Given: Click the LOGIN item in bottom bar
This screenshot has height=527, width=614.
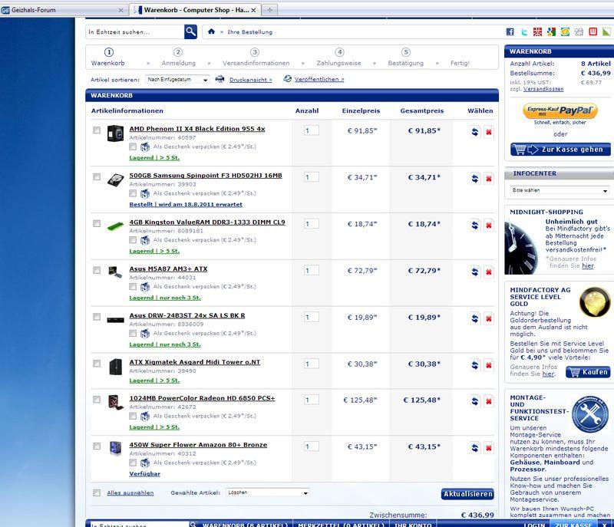Looking at the screenshot, I should [534, 525].
